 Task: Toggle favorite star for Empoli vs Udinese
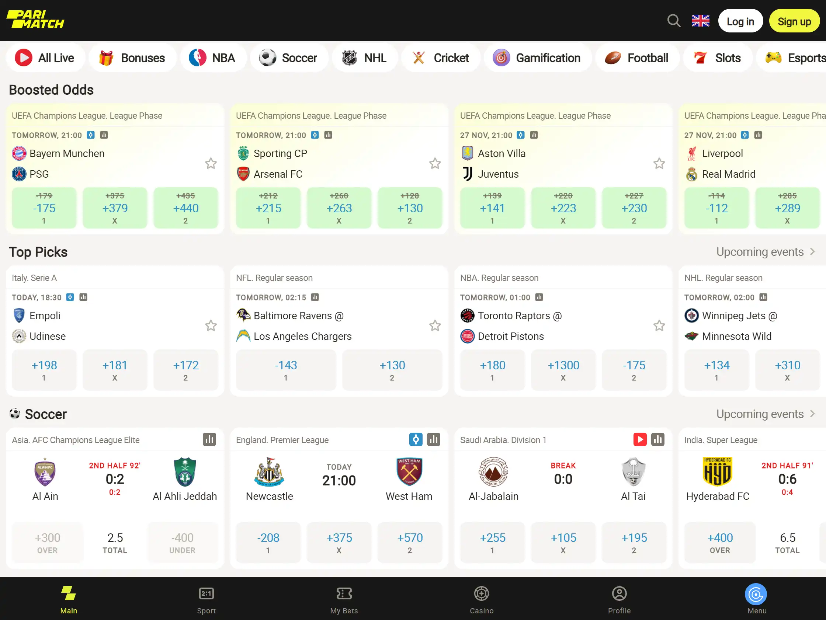pos(211,326)
